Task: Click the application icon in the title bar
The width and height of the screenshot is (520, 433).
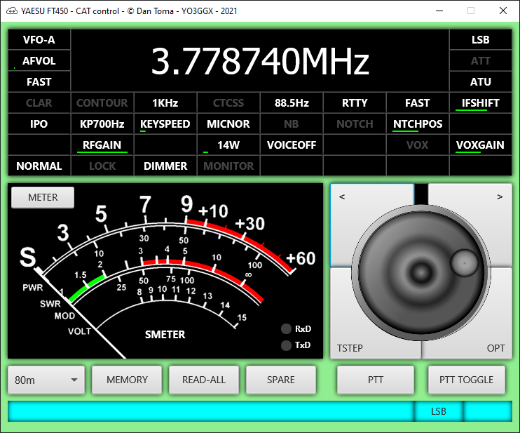Action: (x=12, y=11)
